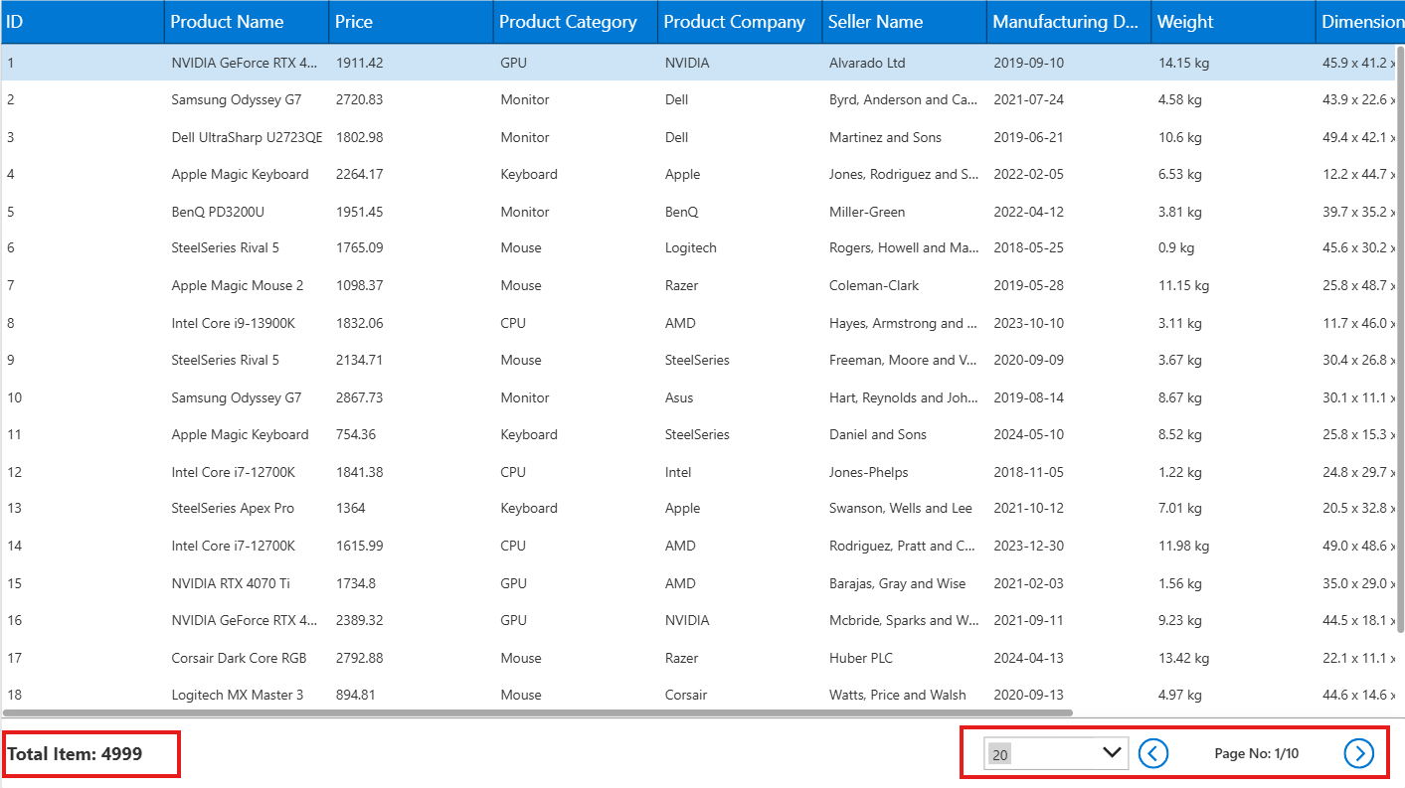Click the vertical scrollbar thumb

pos(1401,338)
